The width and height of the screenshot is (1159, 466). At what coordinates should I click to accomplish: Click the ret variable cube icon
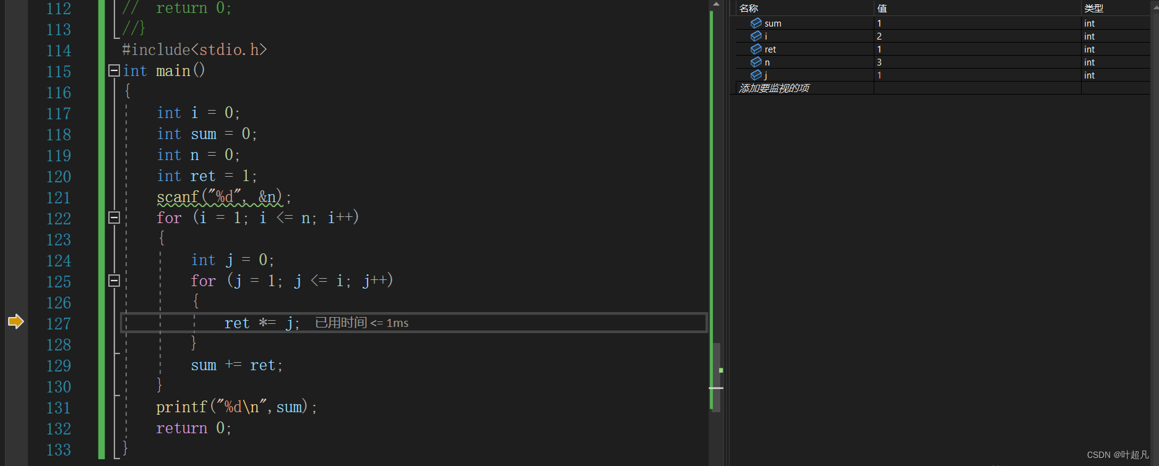(756, 49)
